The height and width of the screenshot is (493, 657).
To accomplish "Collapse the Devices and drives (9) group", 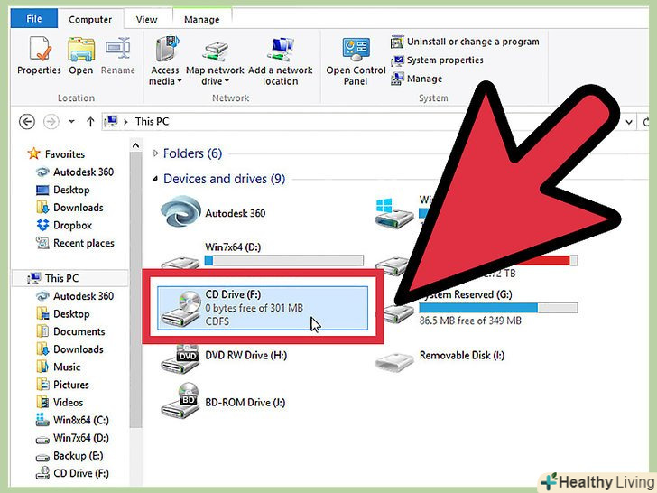I will 155,179.
